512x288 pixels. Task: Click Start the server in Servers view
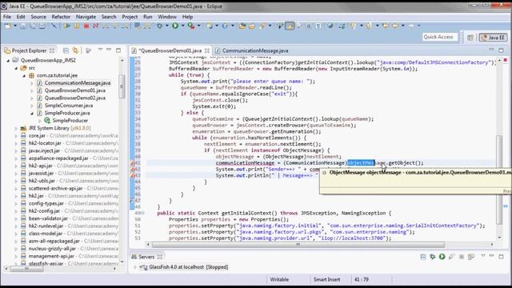coord(442,257)
